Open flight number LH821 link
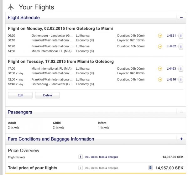The width and height of the screenshot is (188, 175). 171,36
